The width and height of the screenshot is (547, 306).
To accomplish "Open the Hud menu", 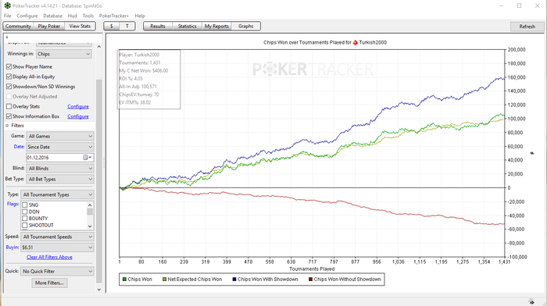I will pyautogui.click(x=72, y=16).
